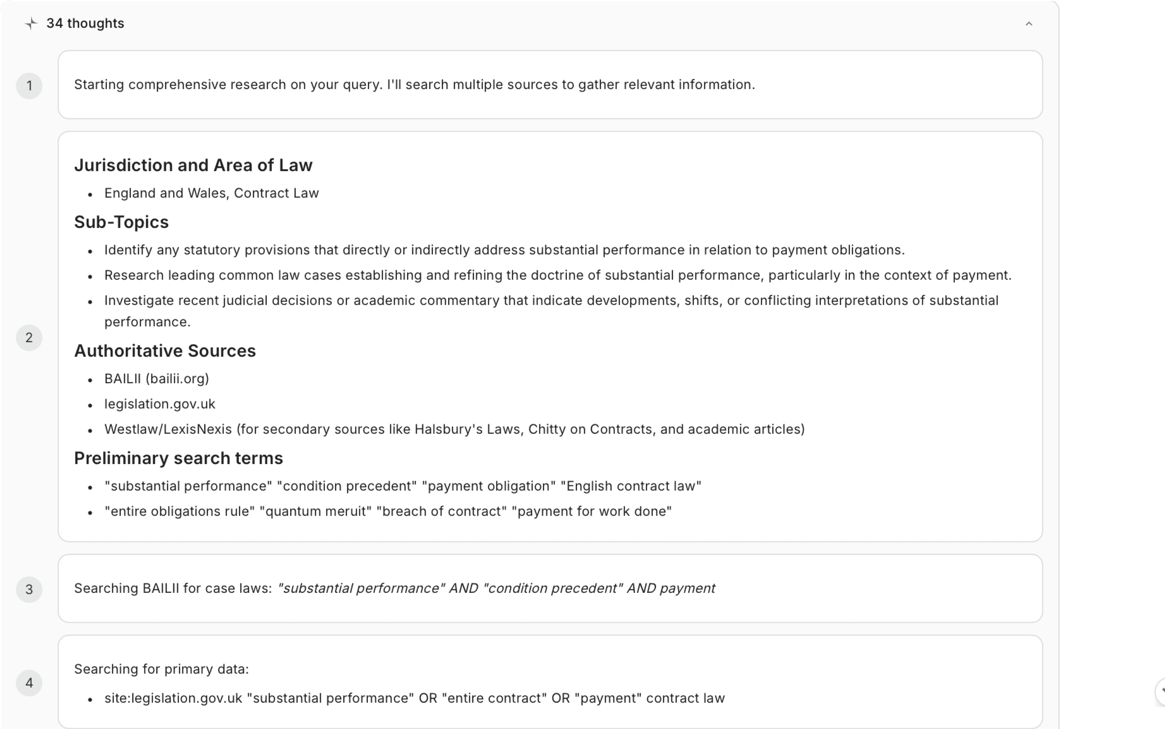Click the Westlaw/LexisNexis source item
The width and height of the screenshot is (1165, 729).
tap(454, 429)
